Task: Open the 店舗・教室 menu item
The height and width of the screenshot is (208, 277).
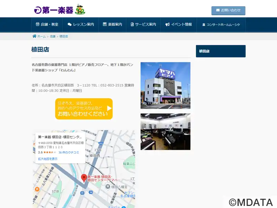Action: click(x=47, y=24)
